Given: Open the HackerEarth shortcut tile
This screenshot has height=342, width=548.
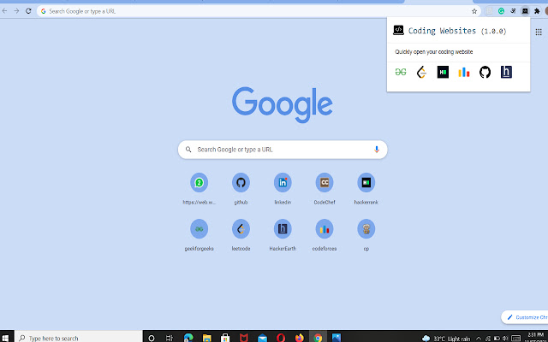Looking at the screenshot, I should (x=283, y=235).
